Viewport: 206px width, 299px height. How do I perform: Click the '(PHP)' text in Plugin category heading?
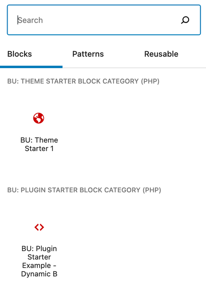[x=152, y=190]
